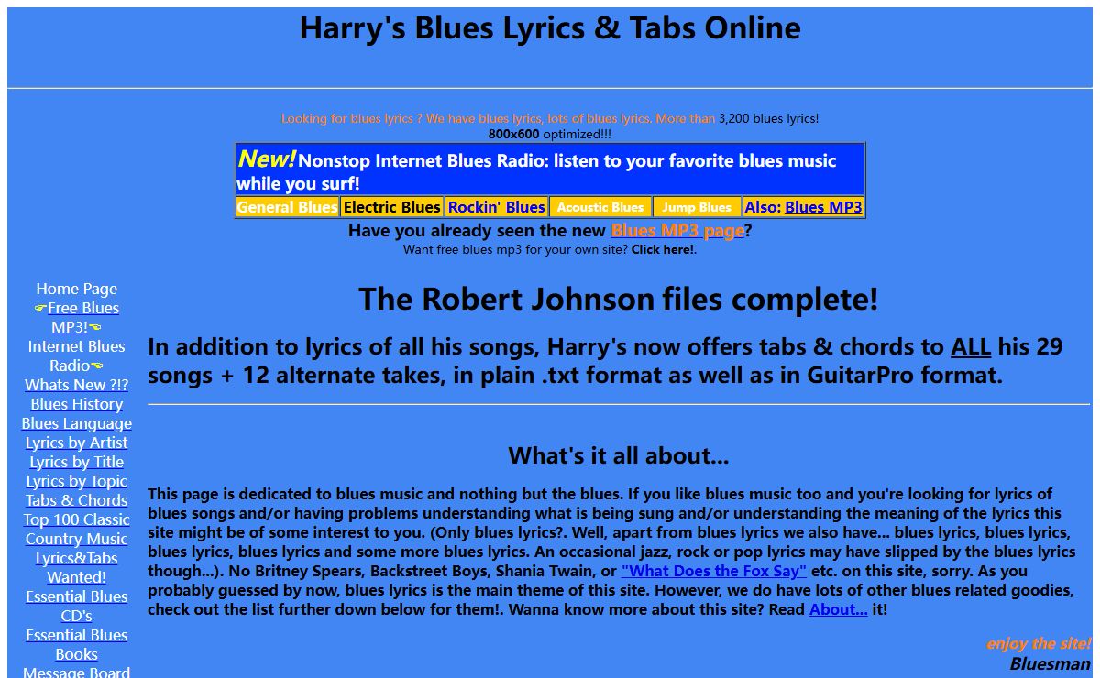Select Acoustic Blues radio channel
The image size is (1100, 678).
(600, 207)
